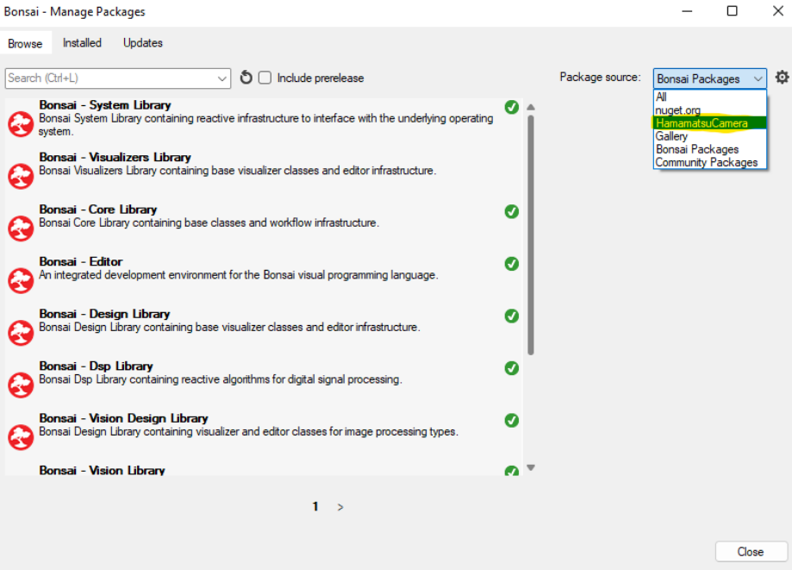
Task: Click green checkmark for Bonsai Core Library
Action: 512,211
